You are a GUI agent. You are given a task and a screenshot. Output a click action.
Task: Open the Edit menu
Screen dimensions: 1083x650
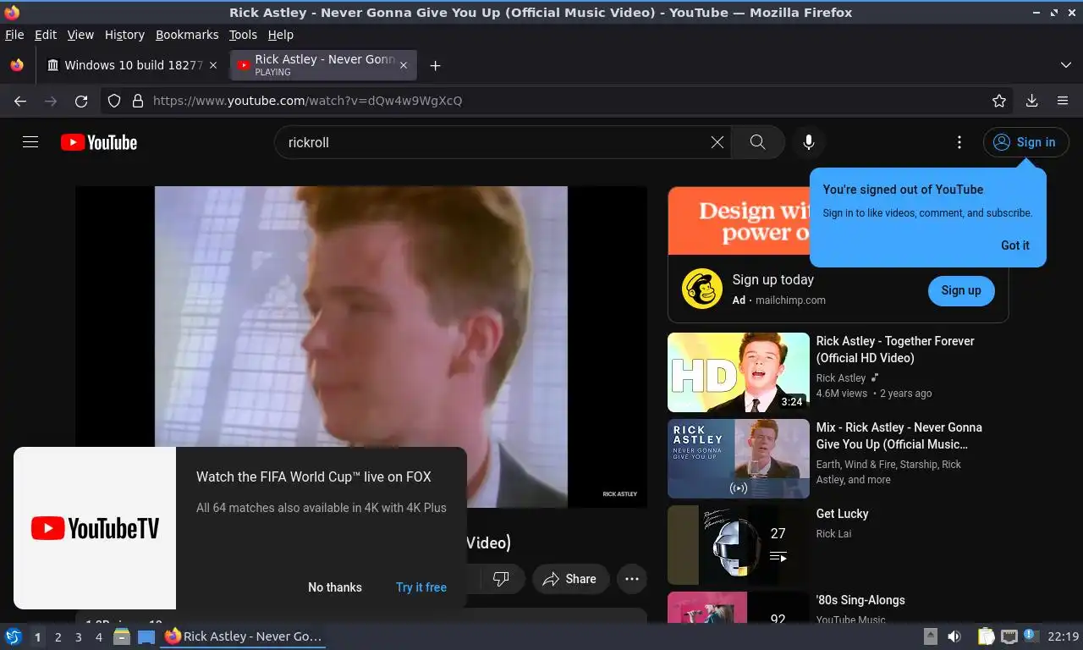[x=46, y=35]
